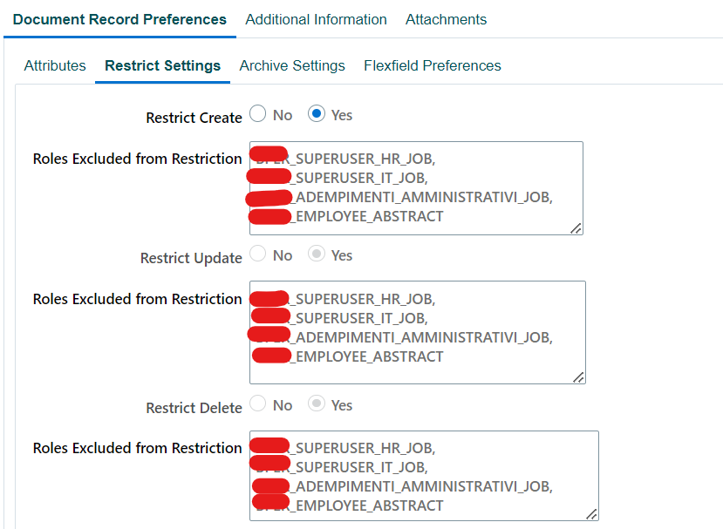
Task: Click the resize grip on the top roles box
Action: [x=577, y=228]
